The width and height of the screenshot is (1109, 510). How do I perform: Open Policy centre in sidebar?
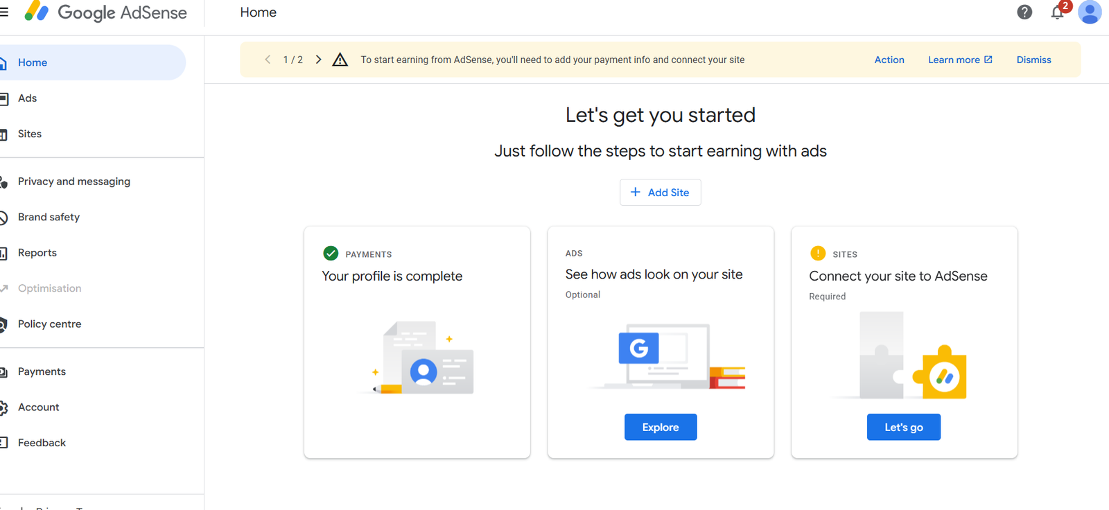click(x=49, y=324)
